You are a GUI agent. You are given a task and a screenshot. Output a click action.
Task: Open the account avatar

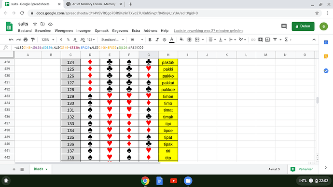coord(324,27)
